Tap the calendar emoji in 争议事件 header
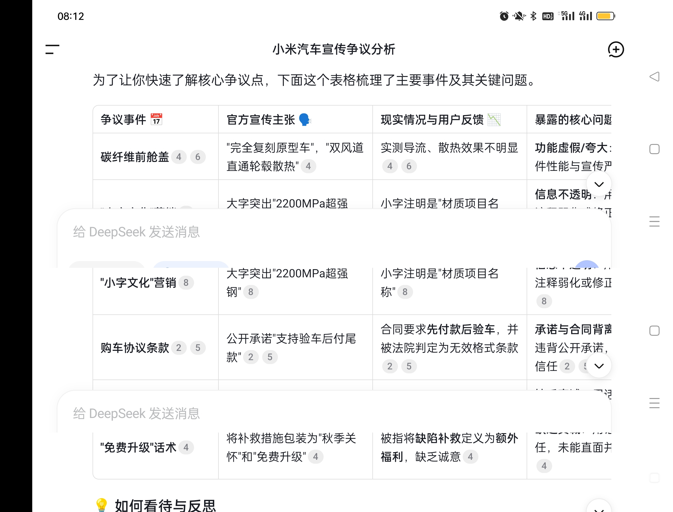Image resolution: width=673 pixels, height=512 pixels. [x=156, y=120]
